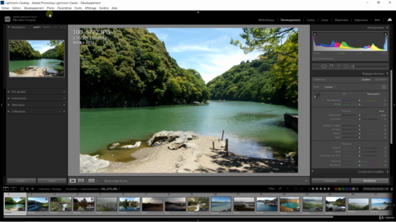
Task: Add a snapshot with plus icon
Action: [64, 98]
